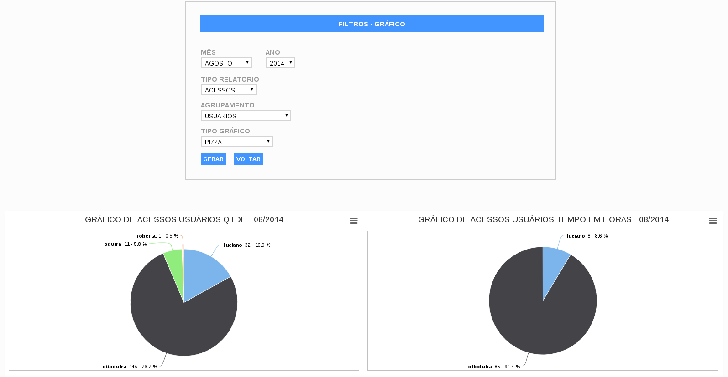The height and width of the screenshot is (377, 728).
Task: Click the VOLTAR button
Action: coord(248,159)
